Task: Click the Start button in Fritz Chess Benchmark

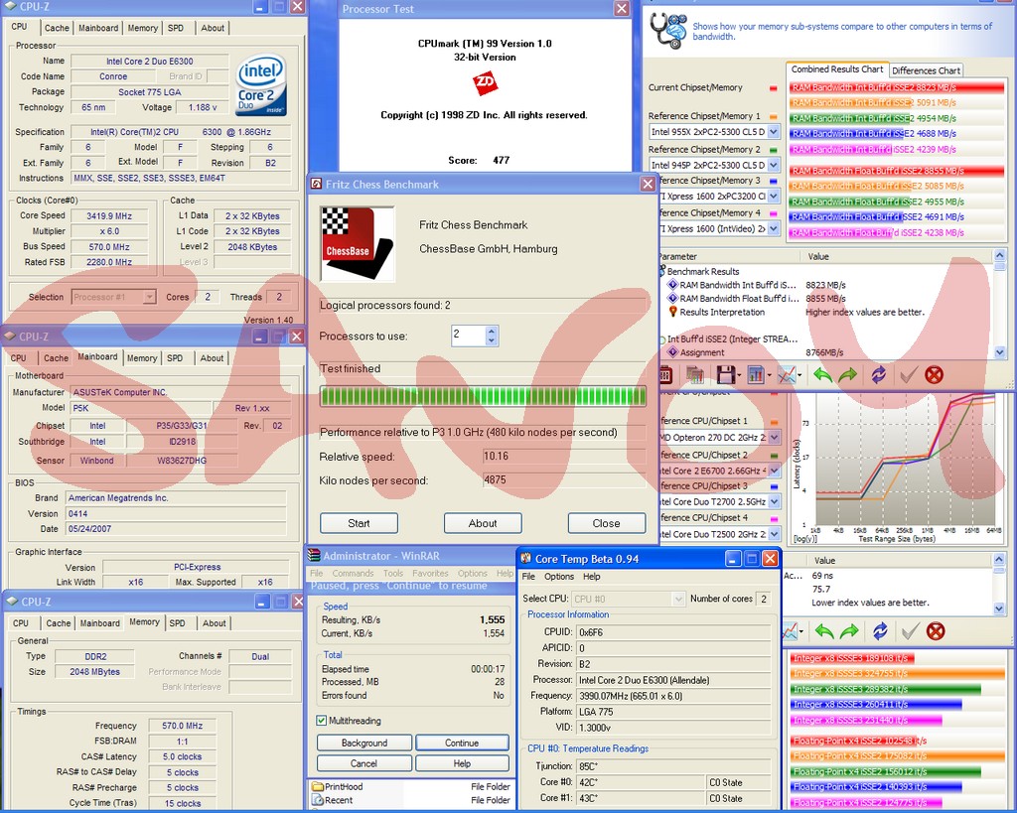Action: 359,523
